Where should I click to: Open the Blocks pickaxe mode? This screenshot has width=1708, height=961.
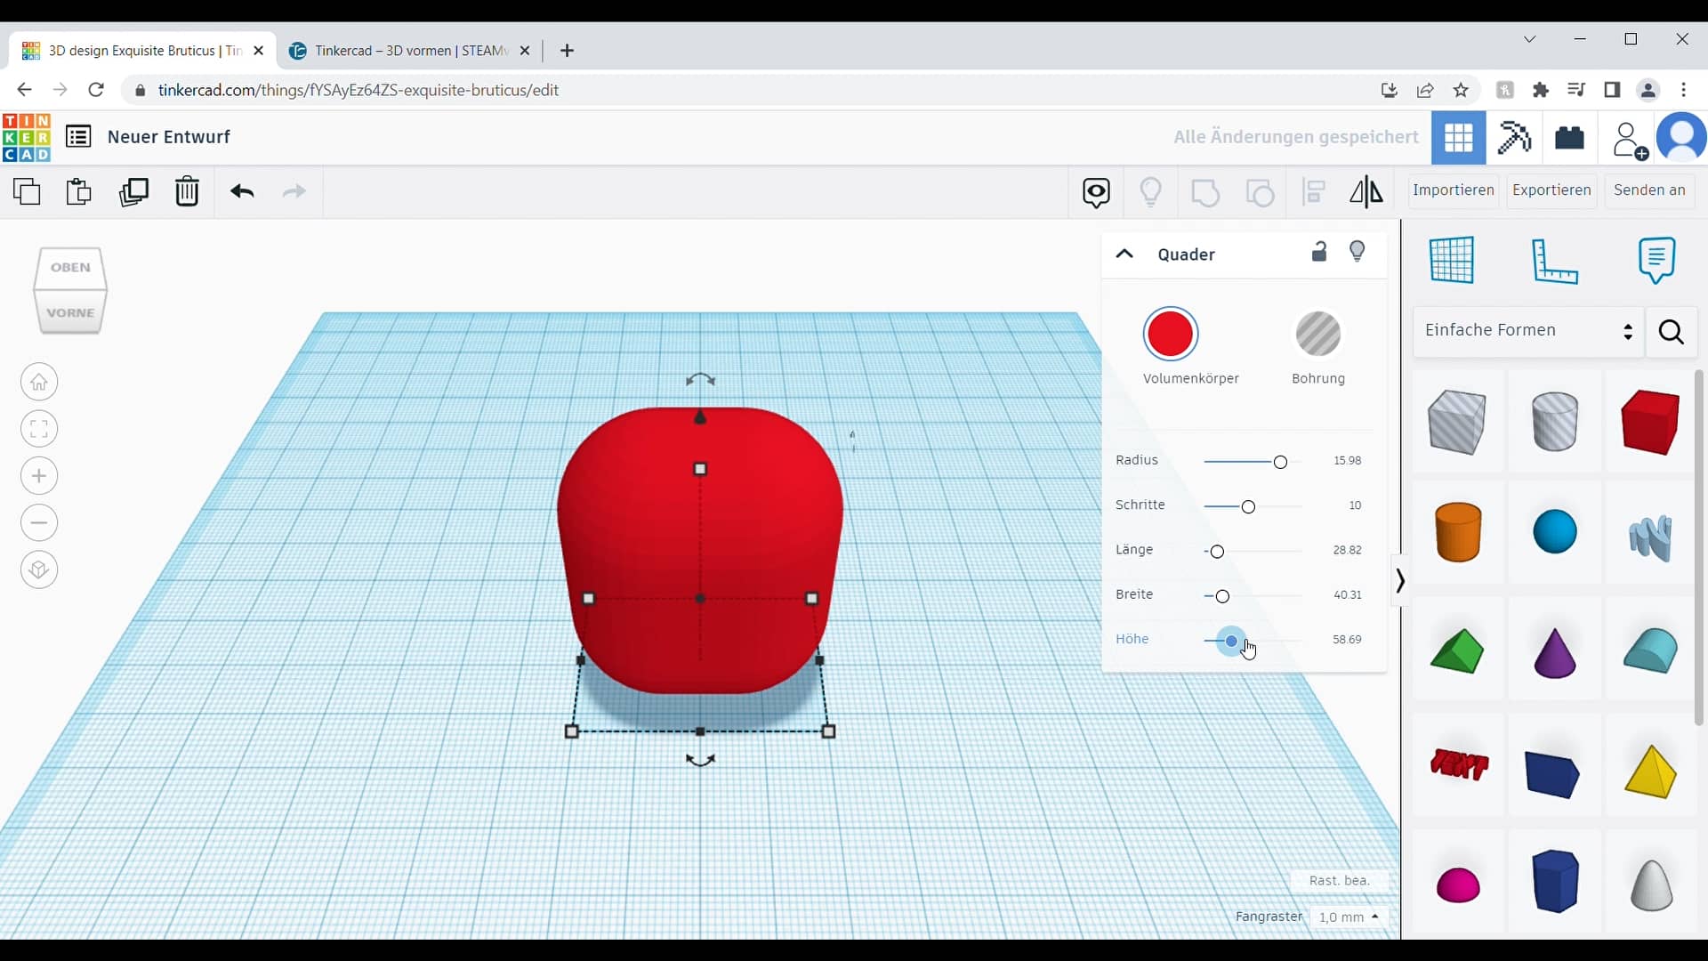[1514, 138]
